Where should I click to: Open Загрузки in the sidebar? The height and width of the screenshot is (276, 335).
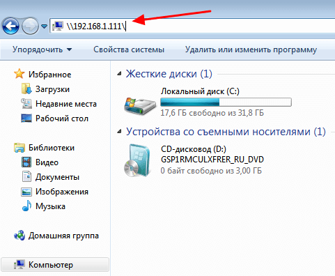(52, 89)
